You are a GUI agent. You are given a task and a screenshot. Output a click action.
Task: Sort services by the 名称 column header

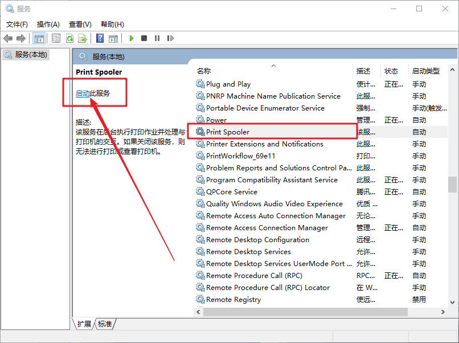[204, 71]
